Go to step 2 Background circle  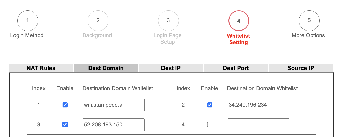coord(98,21)
